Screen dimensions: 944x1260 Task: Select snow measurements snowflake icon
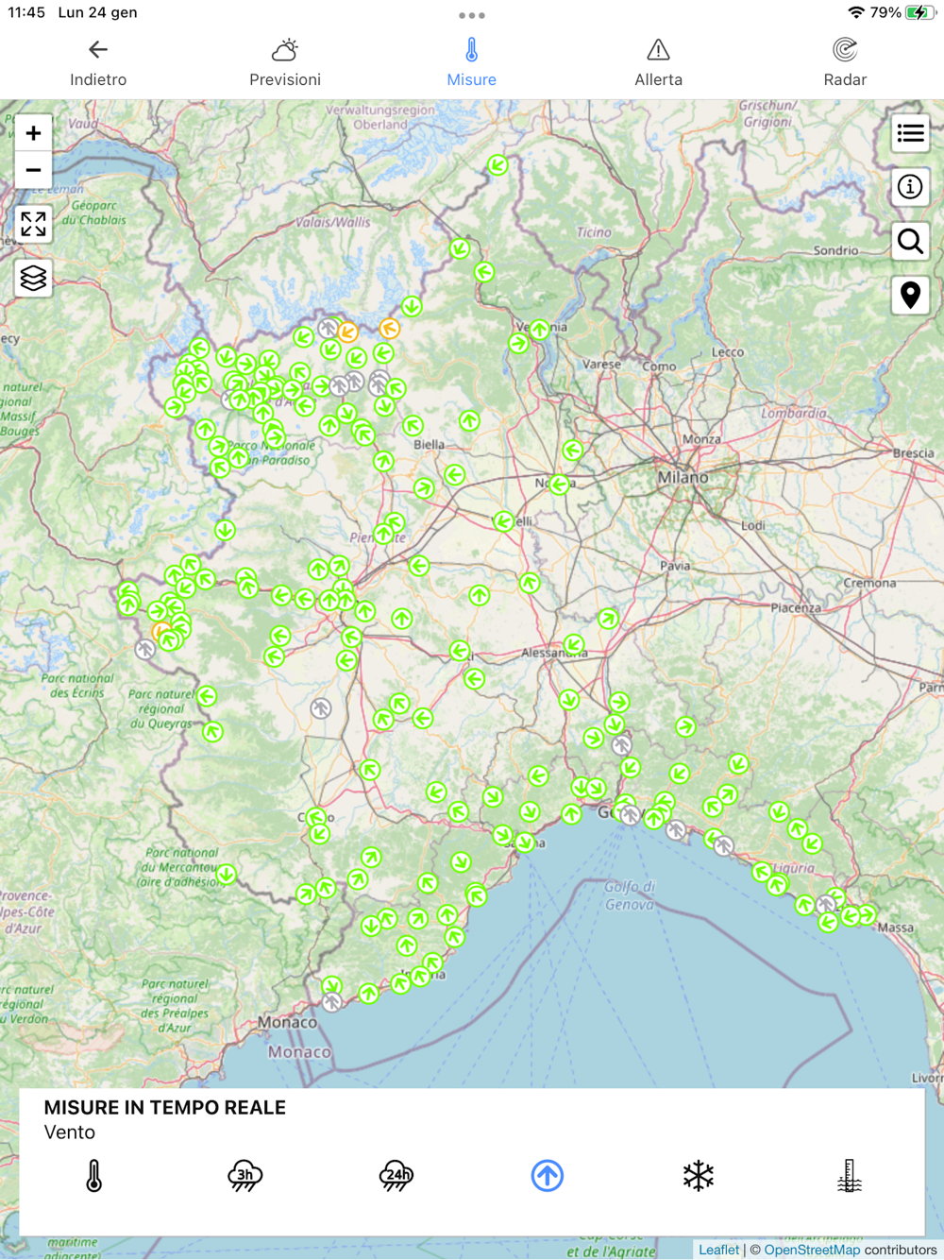click(699, 1176)
